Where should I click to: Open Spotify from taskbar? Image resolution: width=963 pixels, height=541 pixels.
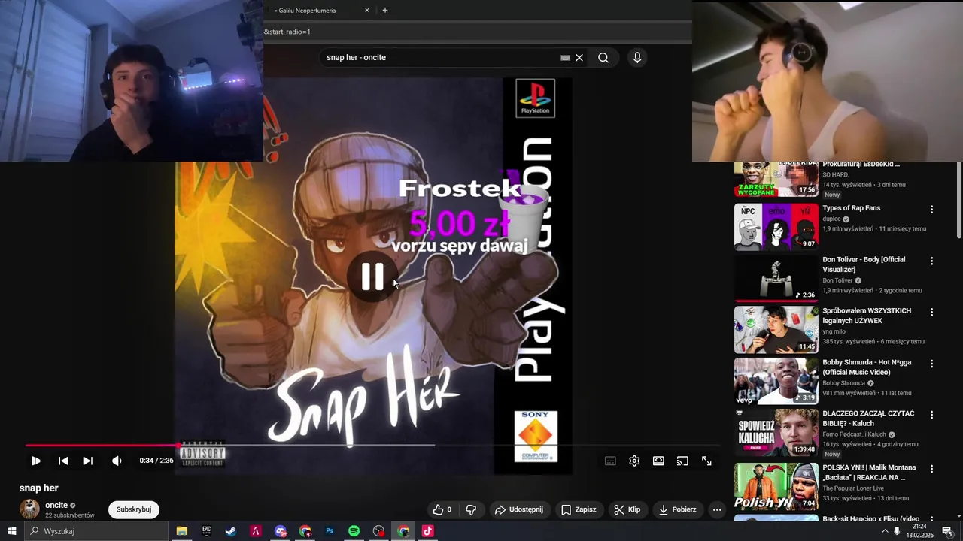(x=354, y=531)
